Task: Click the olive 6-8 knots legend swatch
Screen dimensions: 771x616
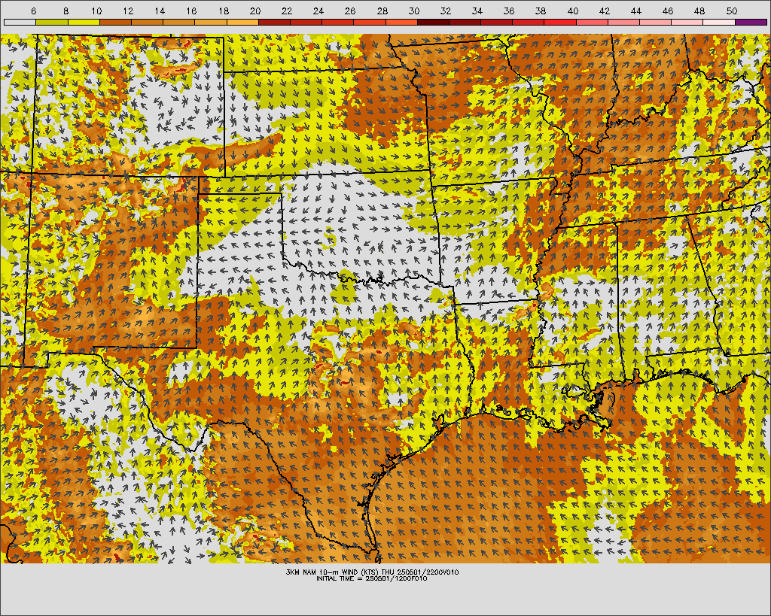Action: click(x=52, y=22)
